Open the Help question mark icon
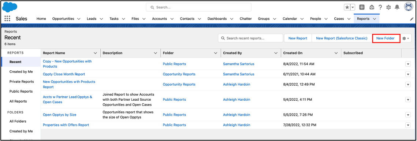417x141 pixels. (380, 7)
